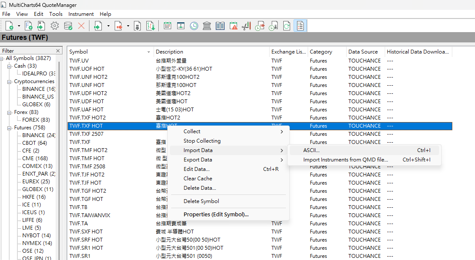This screenshot has height=260, width=475.
Task: Choose ASCII... from Import Data submenu
Action: click(311, 150)
